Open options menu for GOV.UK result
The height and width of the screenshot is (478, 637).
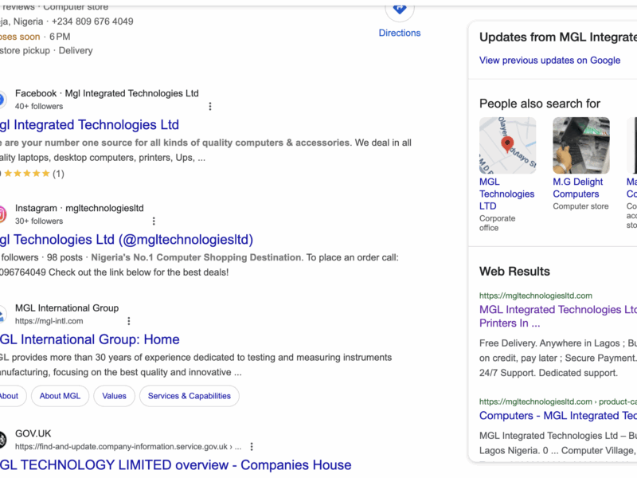pyautogui.click(x=252, y=447)
